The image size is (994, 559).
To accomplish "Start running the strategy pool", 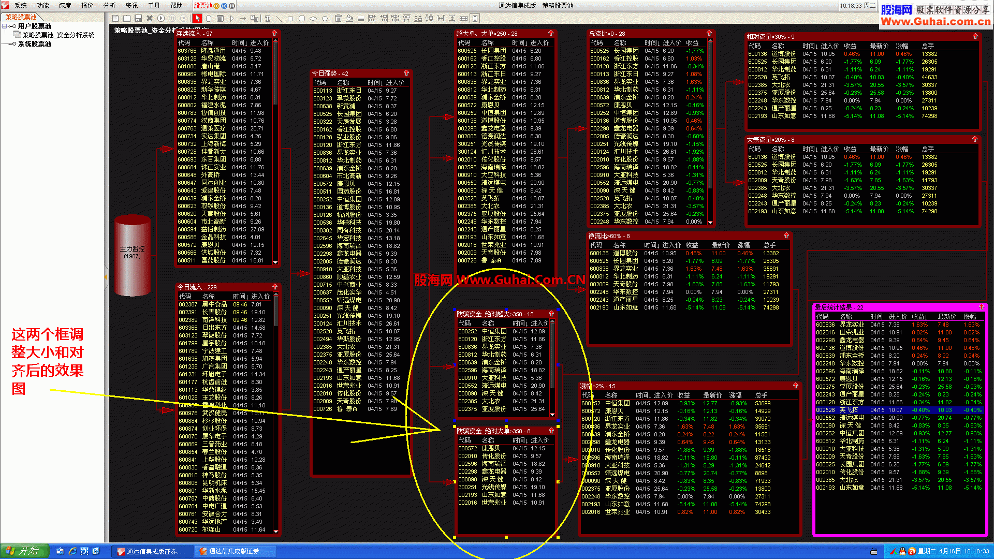I will click(x=161, y=18).
